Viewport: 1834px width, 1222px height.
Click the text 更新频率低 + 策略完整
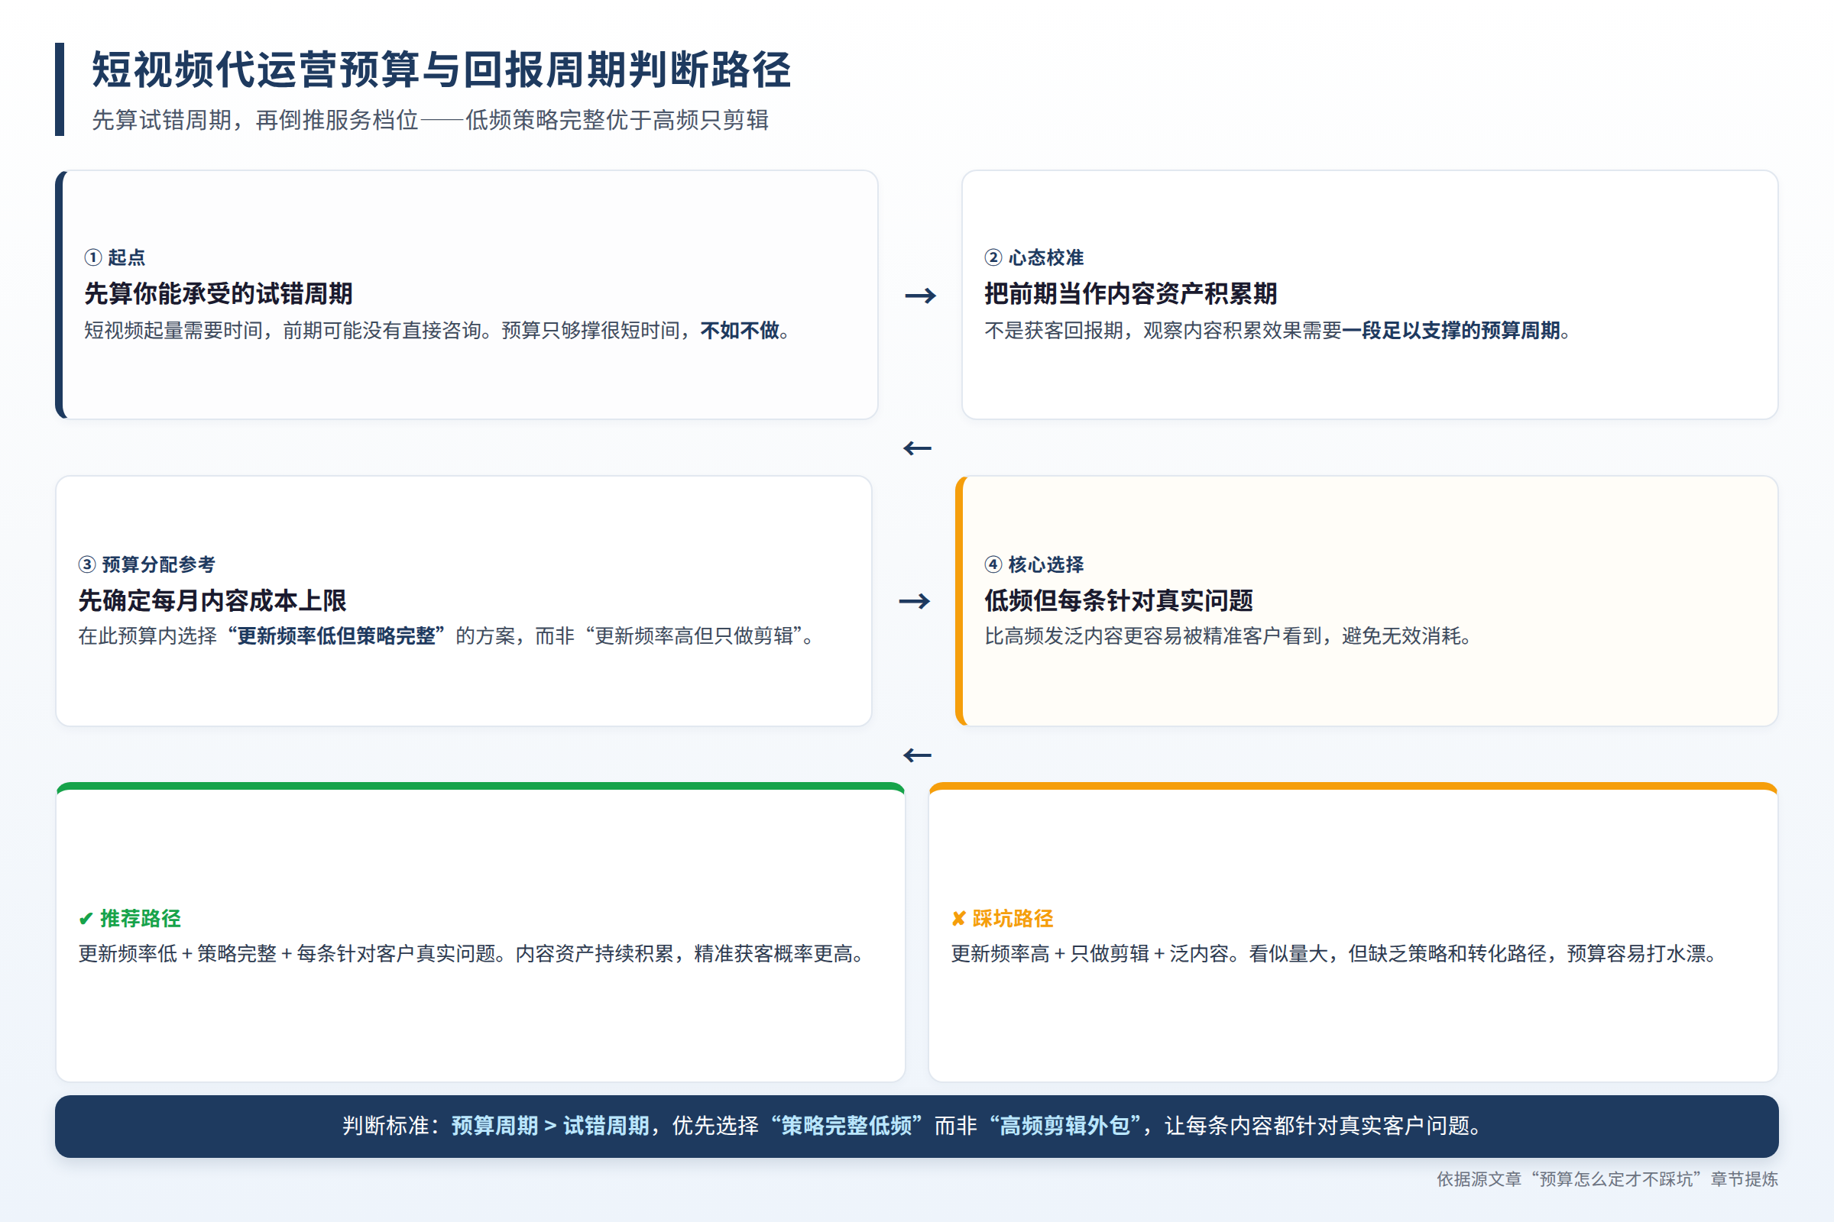point(178,954)
